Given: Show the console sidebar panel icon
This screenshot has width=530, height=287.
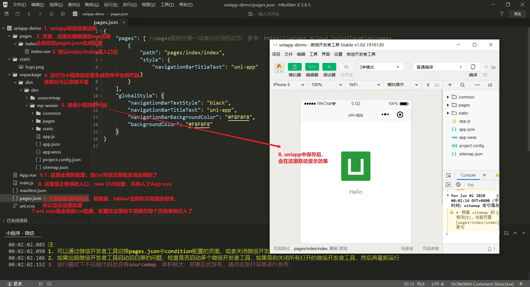Looking at the screenshot, I should point(448,185).
